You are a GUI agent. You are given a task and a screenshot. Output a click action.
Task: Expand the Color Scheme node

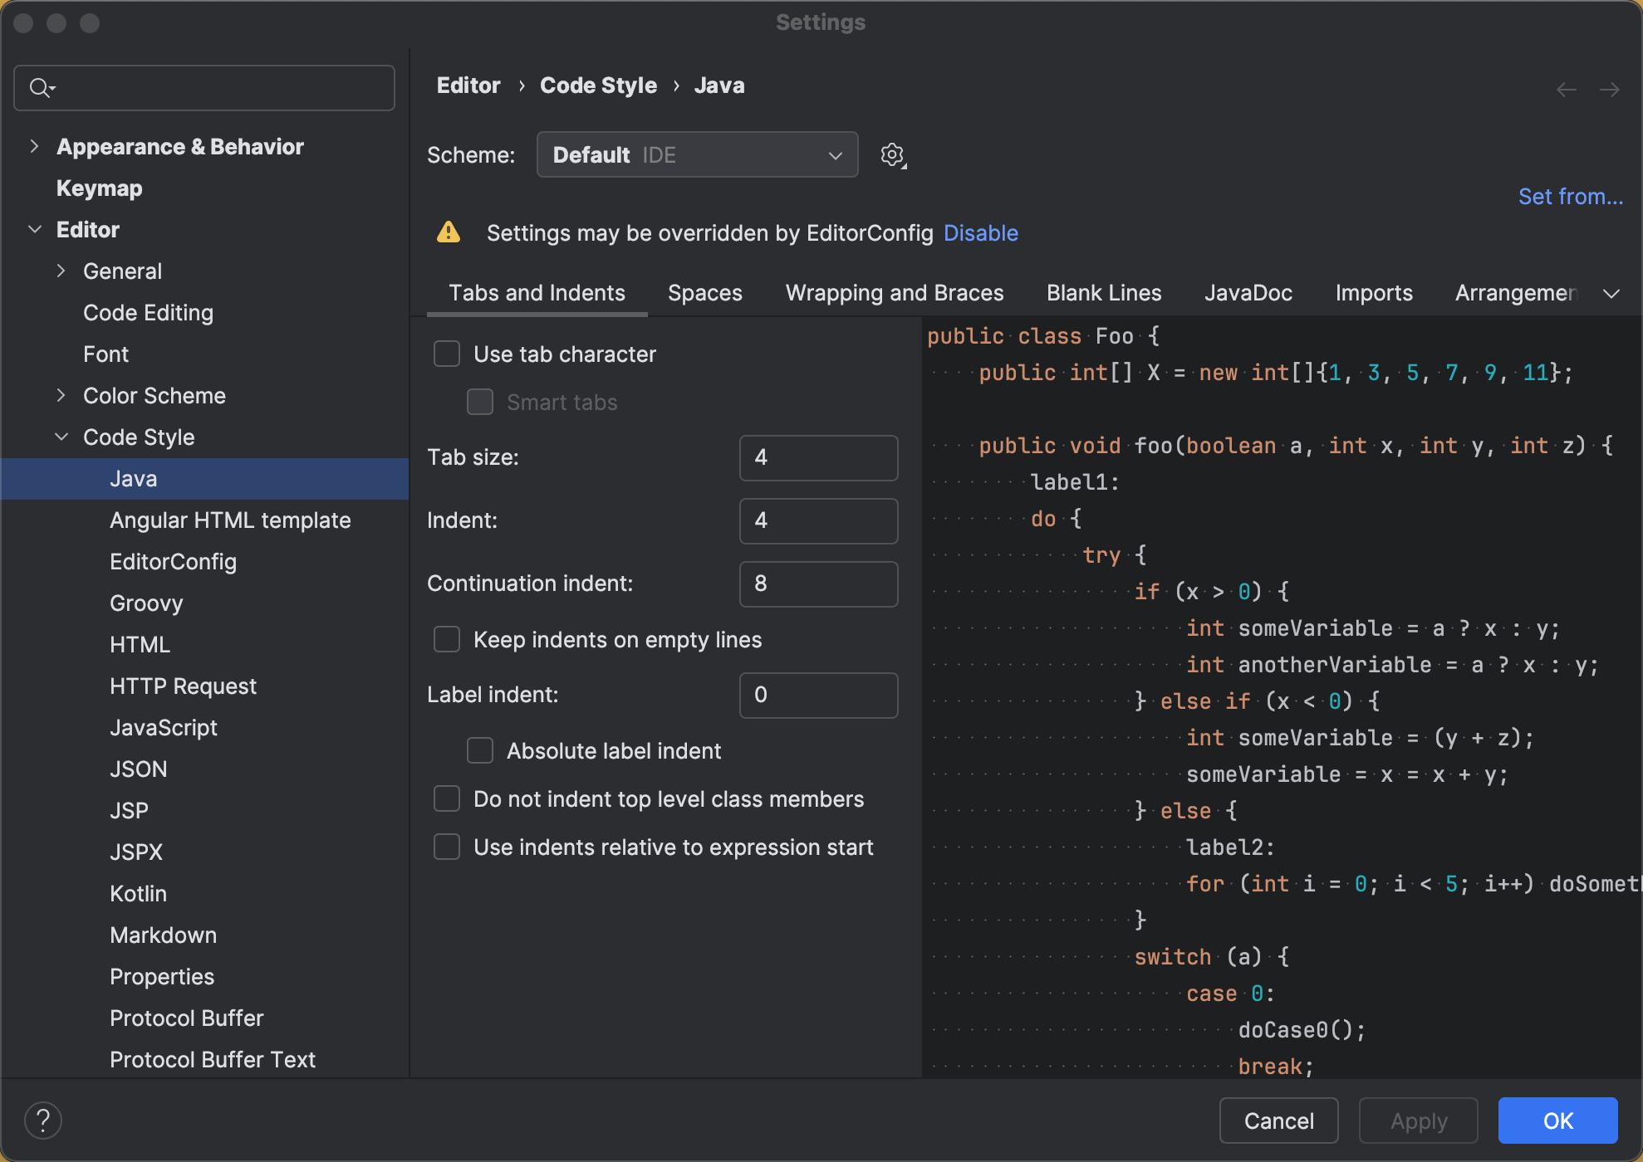click(x=61, y=395)
